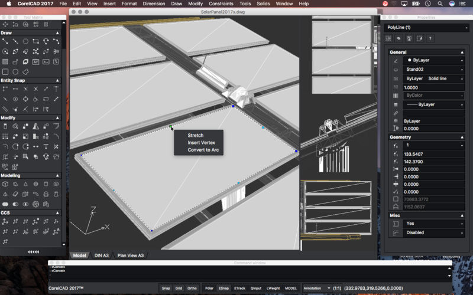The image size is (473, 295).
Task: Open the Dimension menu
Action: click(154, 4)
